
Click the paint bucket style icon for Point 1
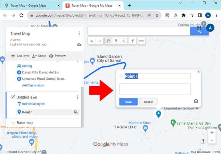pos(76,112)
